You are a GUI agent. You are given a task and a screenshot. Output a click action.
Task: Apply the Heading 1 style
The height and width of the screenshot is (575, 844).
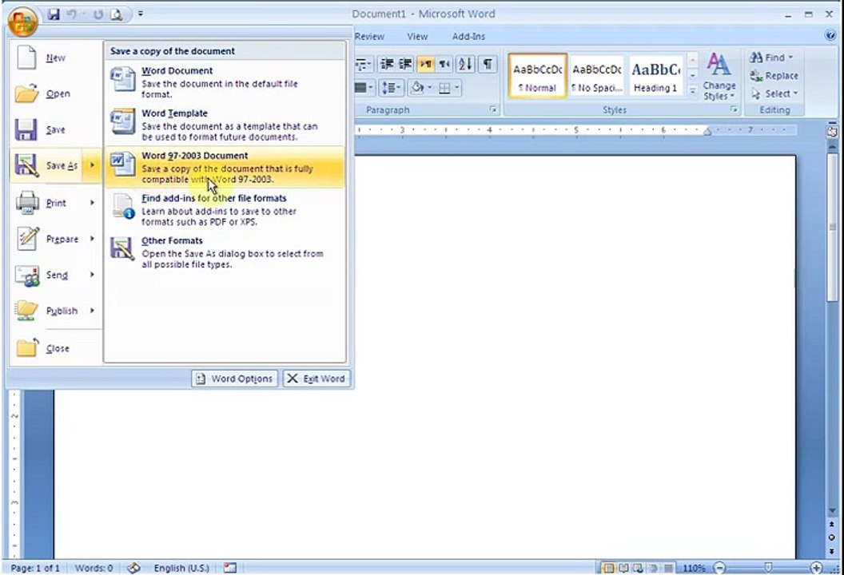[655, 76]
